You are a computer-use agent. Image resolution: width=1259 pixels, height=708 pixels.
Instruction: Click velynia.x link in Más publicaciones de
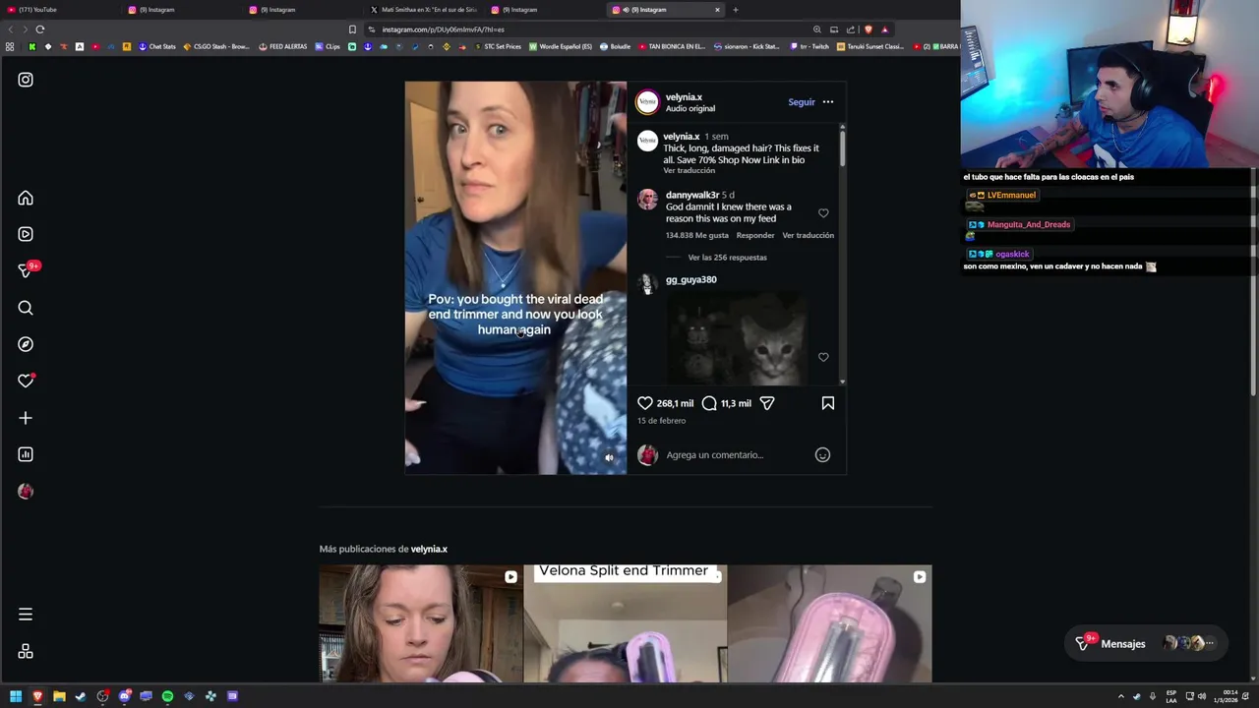(429, 549)
